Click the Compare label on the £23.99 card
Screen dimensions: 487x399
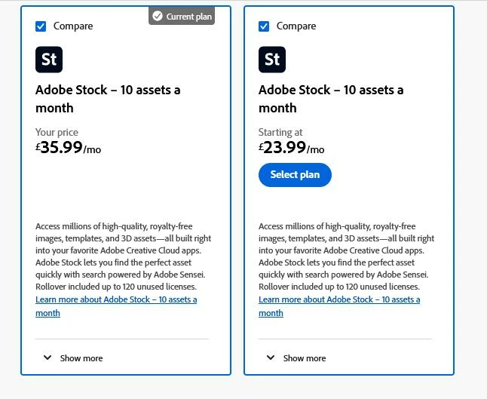pos(296,26)
